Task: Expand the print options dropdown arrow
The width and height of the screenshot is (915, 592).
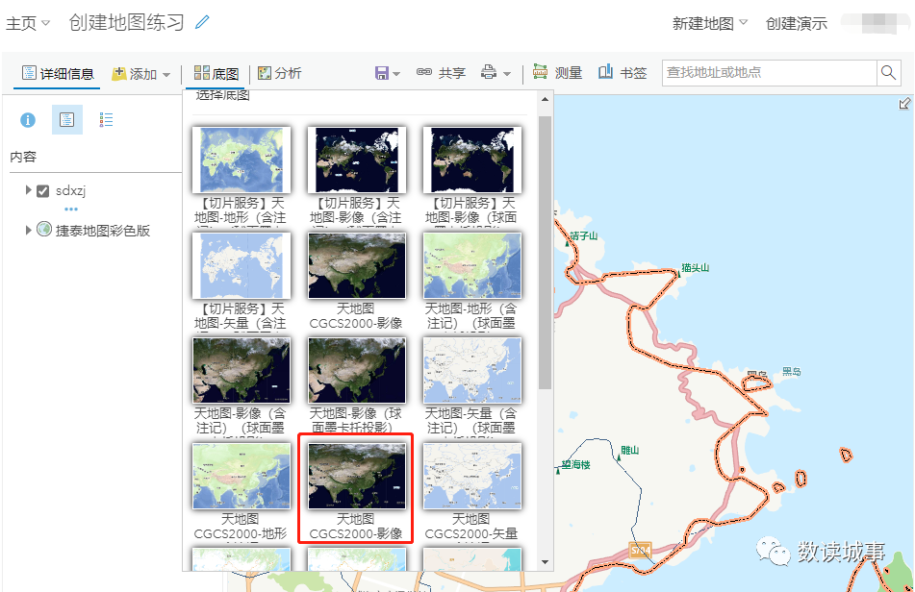Action: tap(507, 74)
